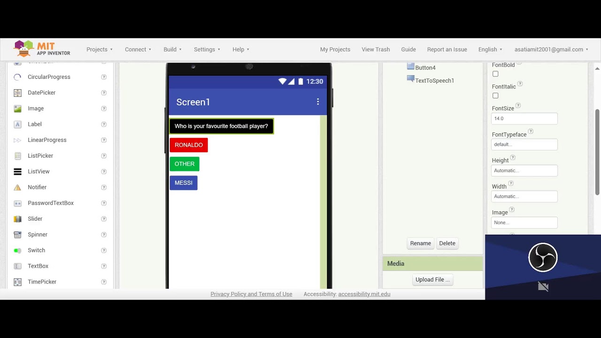The width and height of the screenshot is (601, 338).
Task: Click the FontTypeface help icon
Action: pos(531,132)
